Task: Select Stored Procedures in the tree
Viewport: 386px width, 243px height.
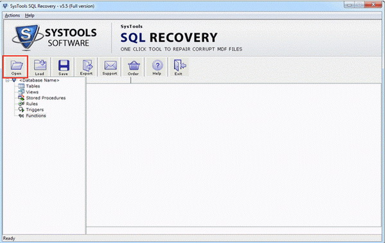Action: point(46,98)
